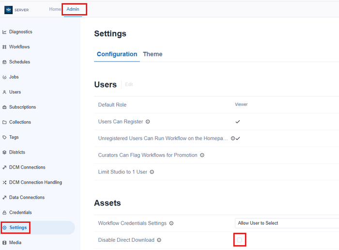Screen dimensions: 339x250
Task: Click the DCM Connections arrow icon
Action: tap(4, 167)
